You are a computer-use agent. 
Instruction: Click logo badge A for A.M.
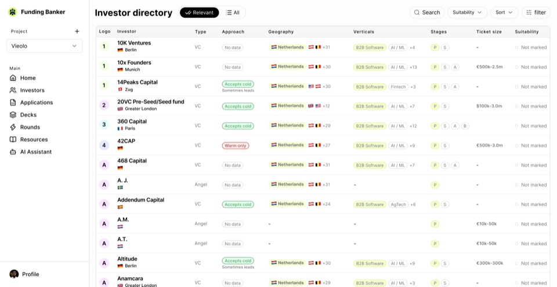(x=104, y=223)
